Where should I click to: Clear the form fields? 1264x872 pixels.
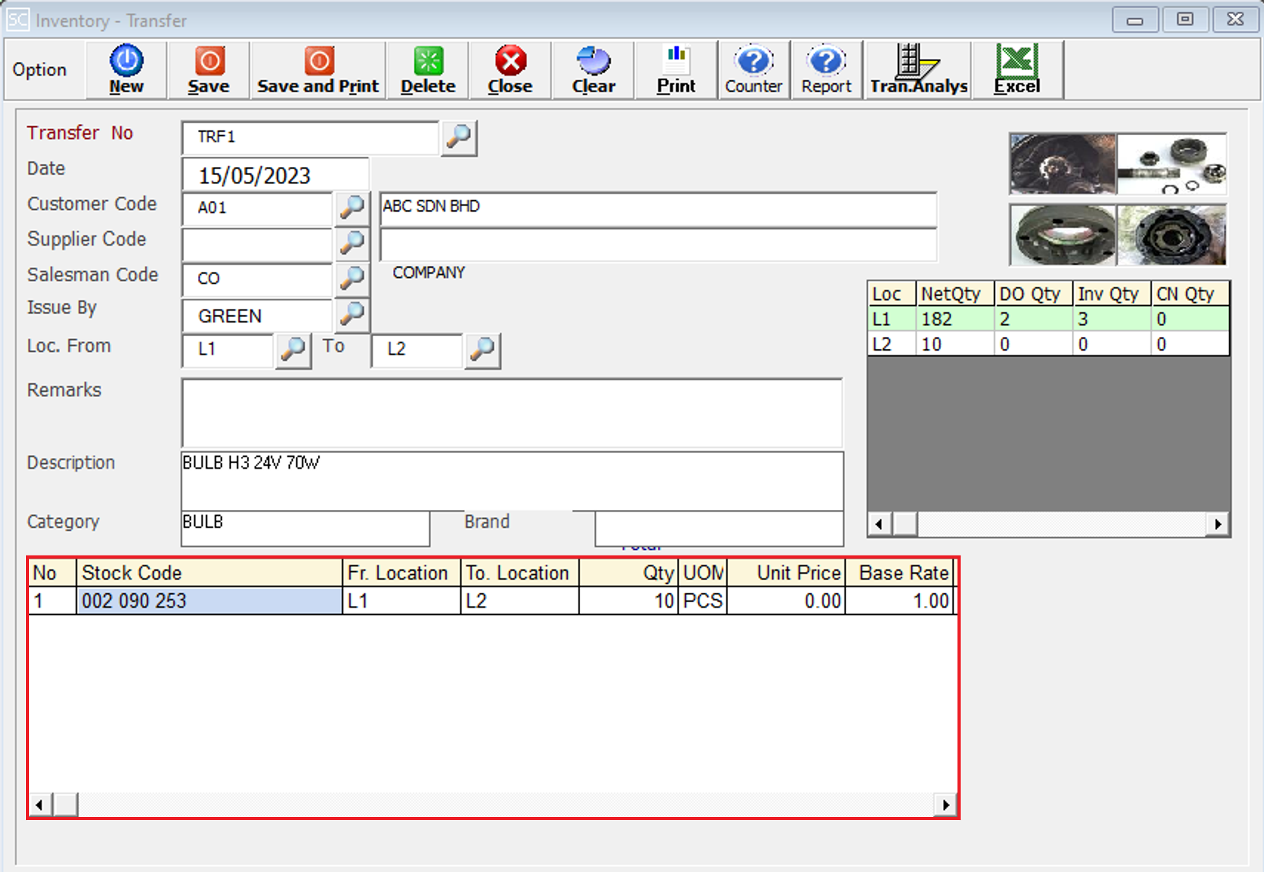pos(593,70)
